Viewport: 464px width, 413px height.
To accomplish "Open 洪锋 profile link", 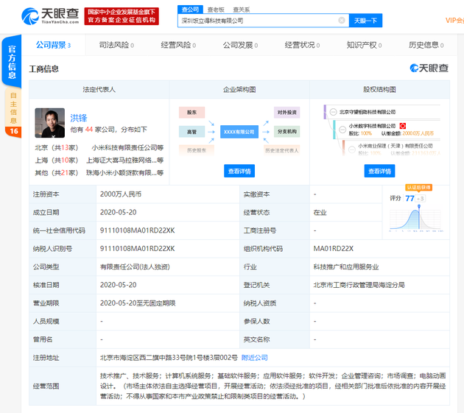I will tap(78, 118).
